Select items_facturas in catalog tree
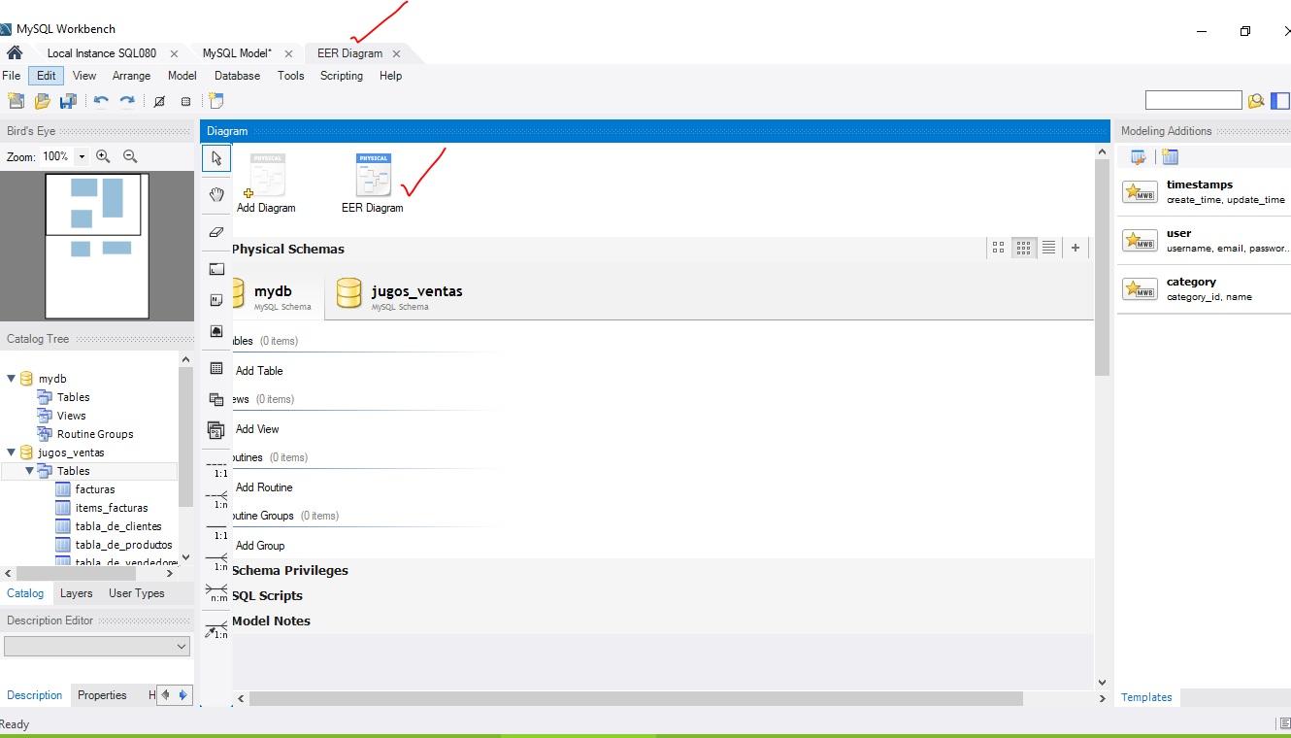 [112, 508]
